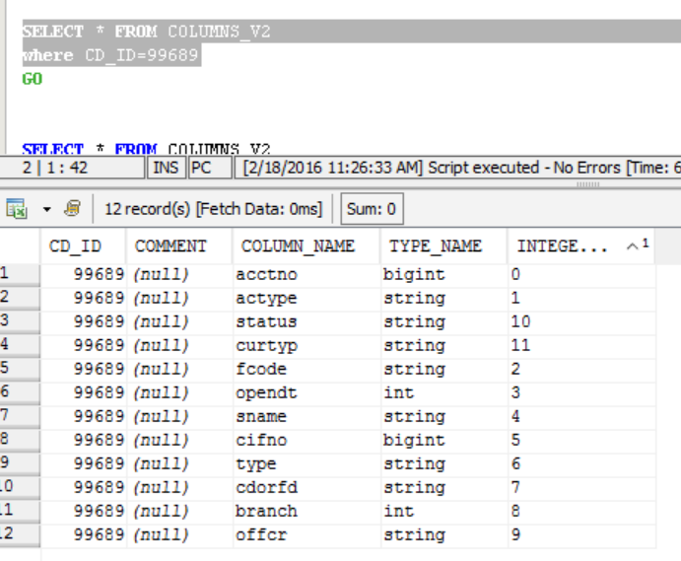Select the cdorfd cell
Viewport: 681px width, 561px height.
click(306, 488)
